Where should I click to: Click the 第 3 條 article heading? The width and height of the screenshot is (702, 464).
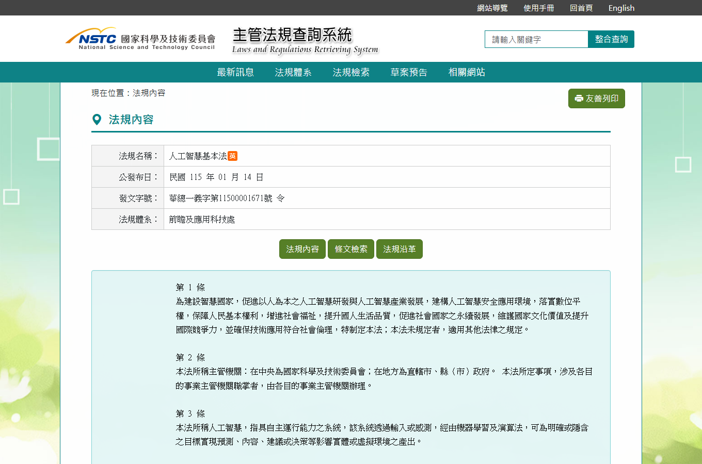(190, 413)
